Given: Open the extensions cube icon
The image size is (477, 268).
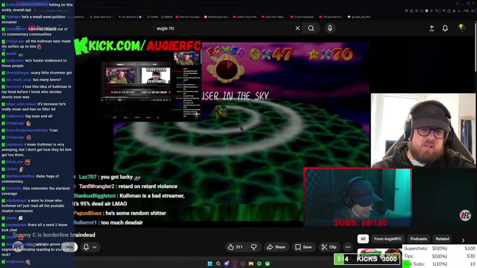Looking at the screenshot, I should 449,11.
